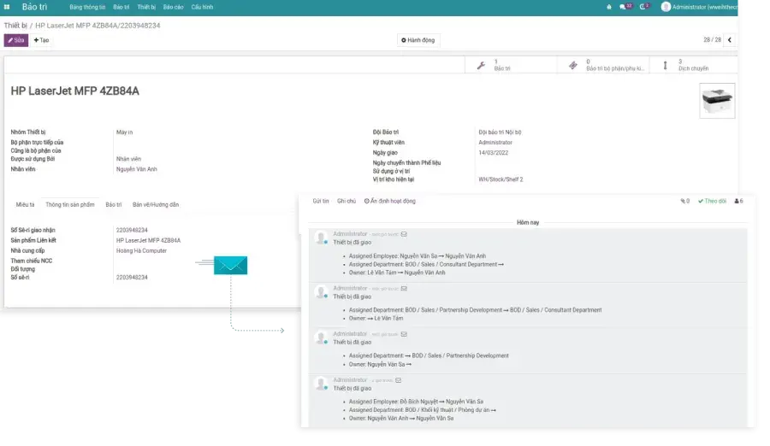Click the paperclip attachments counter
The width and height of the screenshot is (770, 446).
684,201
